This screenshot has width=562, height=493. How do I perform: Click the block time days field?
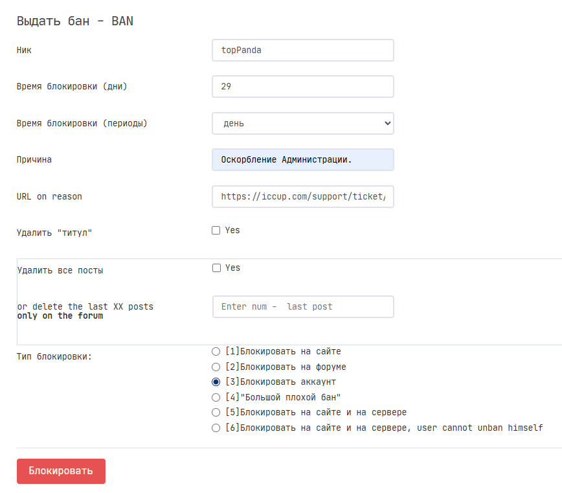click(302, 87)
